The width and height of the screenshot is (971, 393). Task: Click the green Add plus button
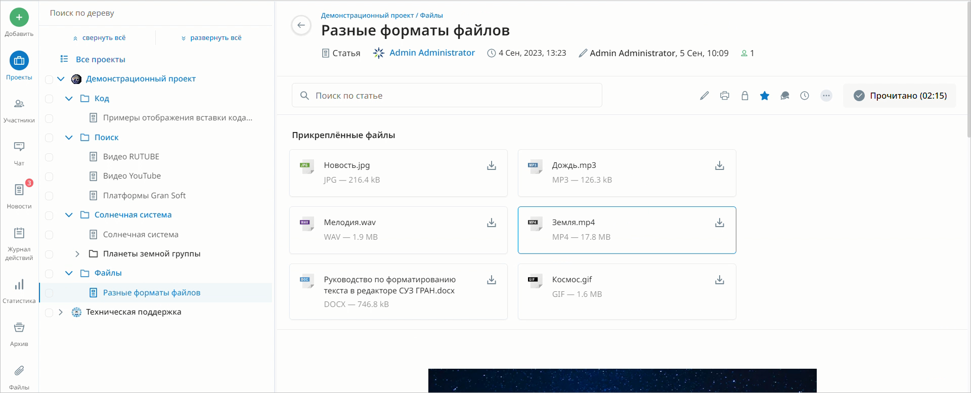pyautogui.click(x=19, y=17)
